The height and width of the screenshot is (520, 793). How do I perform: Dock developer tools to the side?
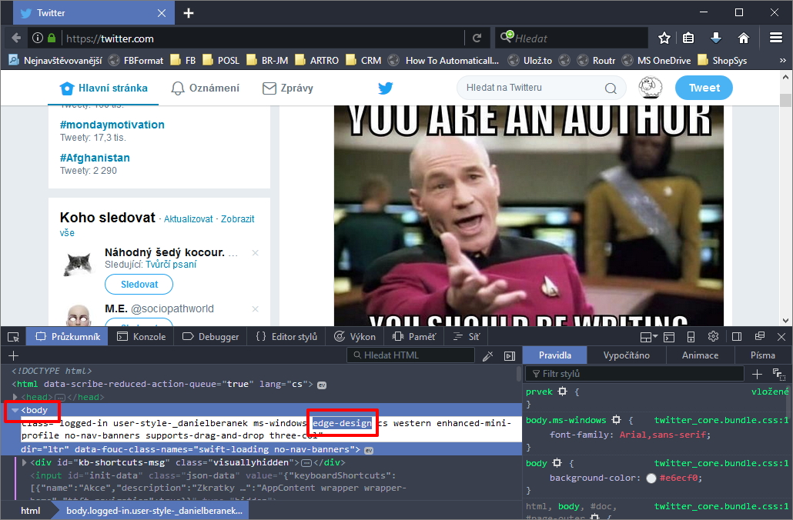[736, 337]
